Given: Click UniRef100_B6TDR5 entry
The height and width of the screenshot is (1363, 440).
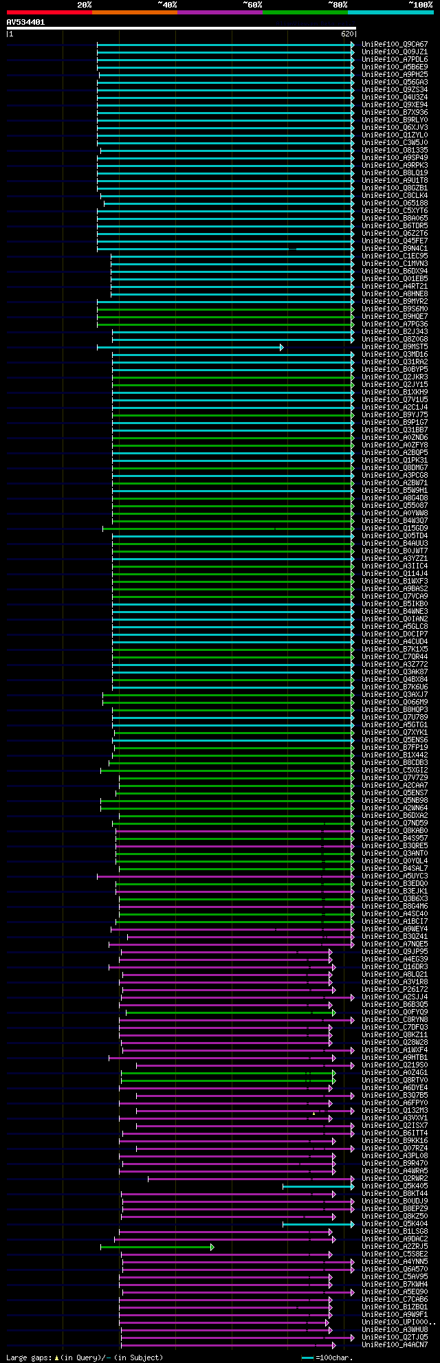Looking at the screenshot, I should (x=395, y=226).
